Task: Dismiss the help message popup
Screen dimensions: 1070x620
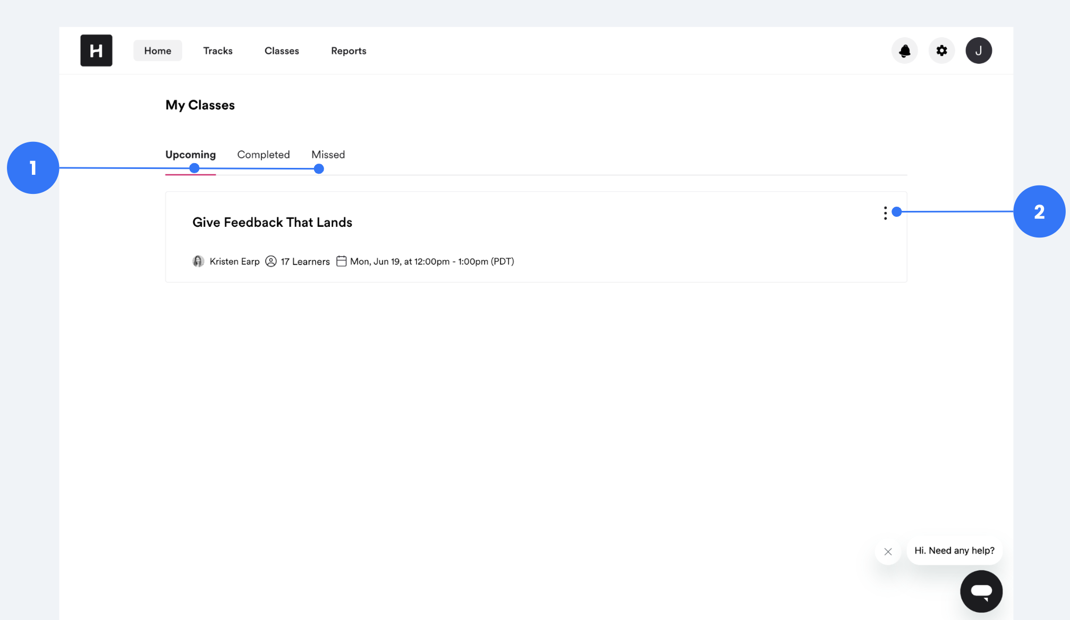Action: coord(888,551)
